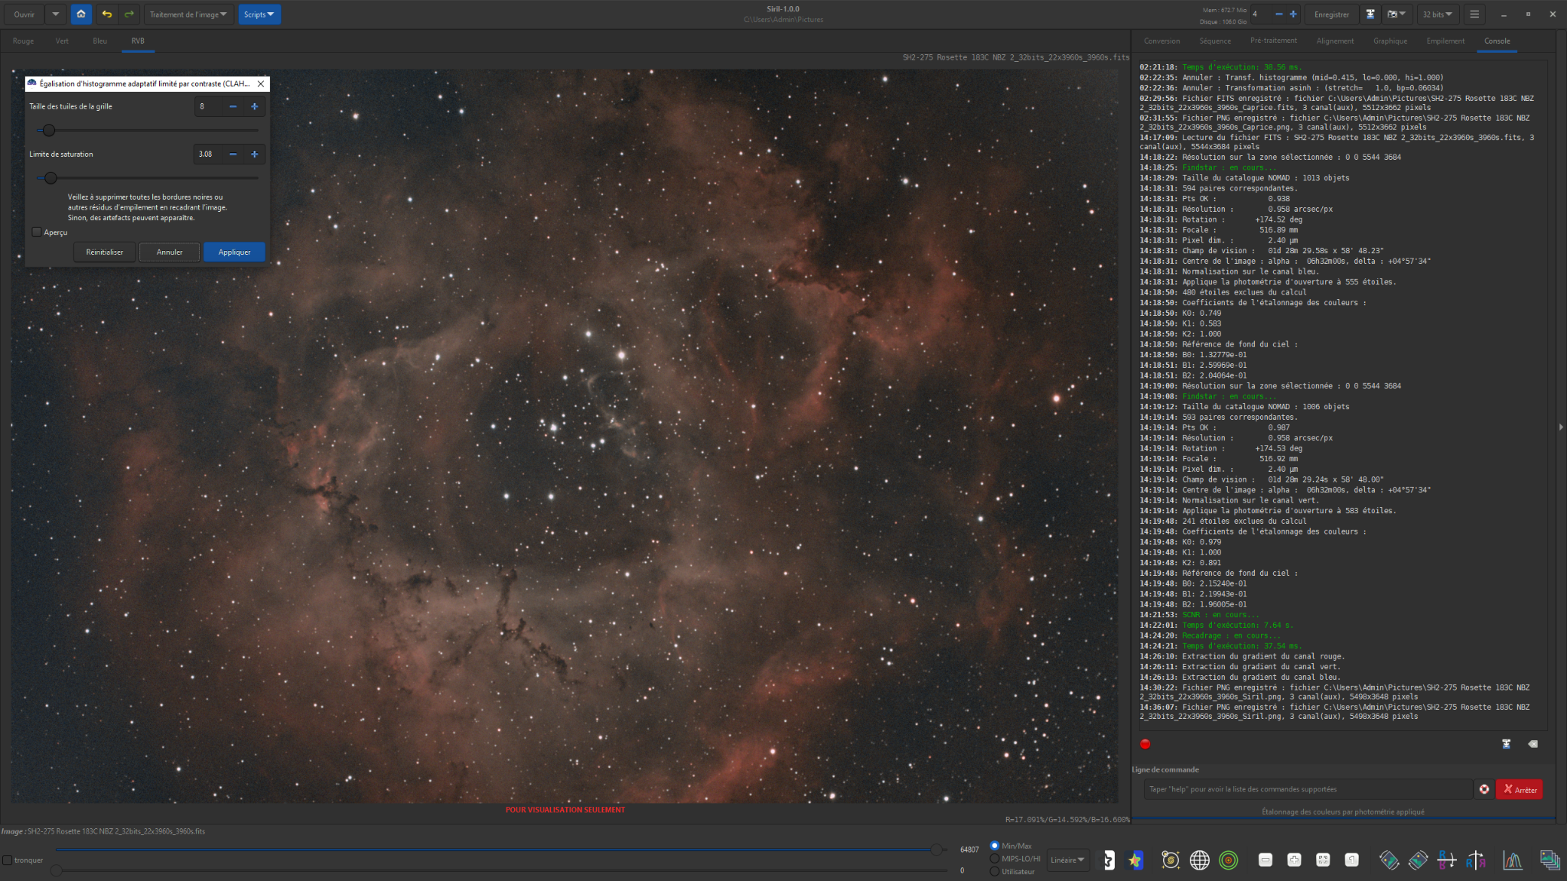
Task: Expand the Scripts dropdown menu
Action: coord(259,14)
